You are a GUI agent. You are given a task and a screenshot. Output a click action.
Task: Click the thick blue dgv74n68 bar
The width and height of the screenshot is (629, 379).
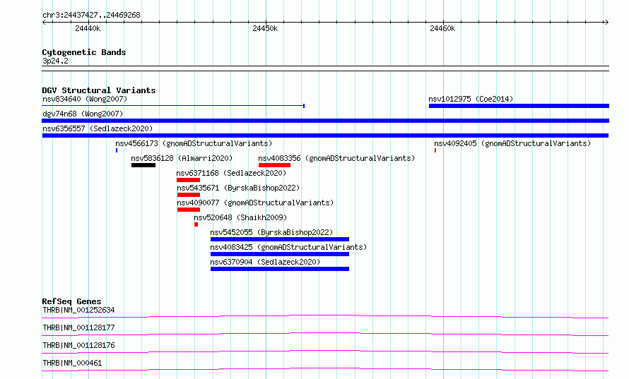tap(326, 121)
